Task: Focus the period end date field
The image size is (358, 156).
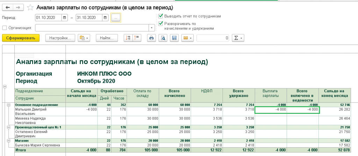Action: click(x=89, y=17)
